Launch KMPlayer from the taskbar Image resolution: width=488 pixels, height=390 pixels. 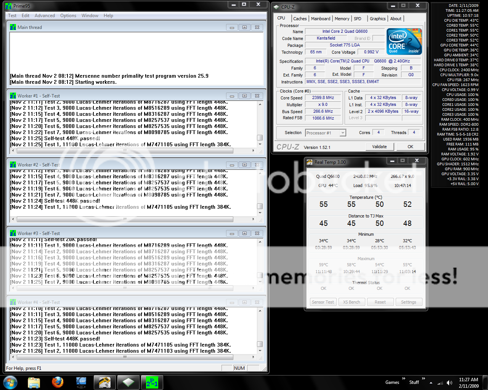click(81, 382)
